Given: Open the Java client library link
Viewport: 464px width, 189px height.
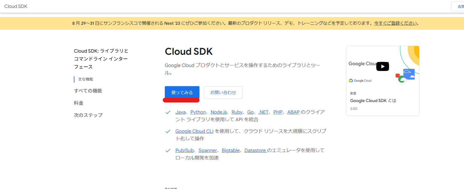Looking at the screenshot, I should (181, 112).
